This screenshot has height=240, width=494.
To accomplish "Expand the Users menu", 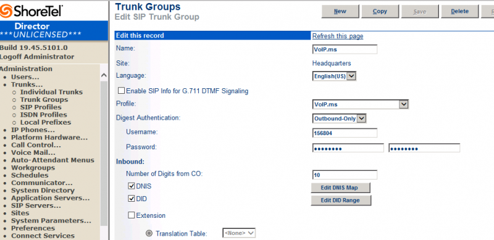I will click(x=25, y=77).
